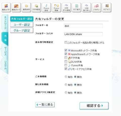The height and width of the screenshot is (116, 121).
Task: Open the iTunes設定 music note icon
Action: [x=46, y=8]
